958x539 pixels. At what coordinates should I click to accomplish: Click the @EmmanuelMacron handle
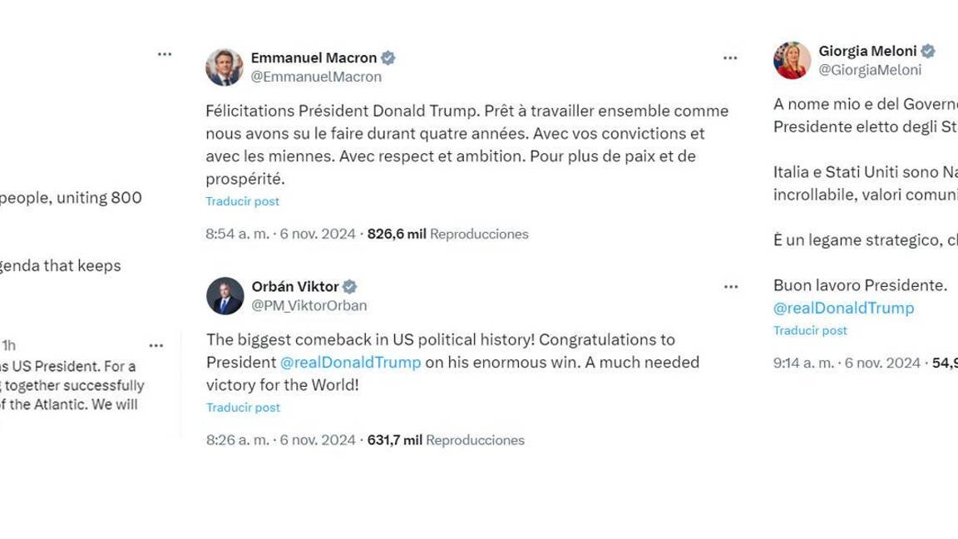tap(316, 76)
